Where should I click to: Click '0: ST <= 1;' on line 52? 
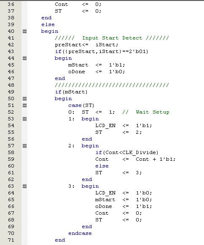pos(91,112)
